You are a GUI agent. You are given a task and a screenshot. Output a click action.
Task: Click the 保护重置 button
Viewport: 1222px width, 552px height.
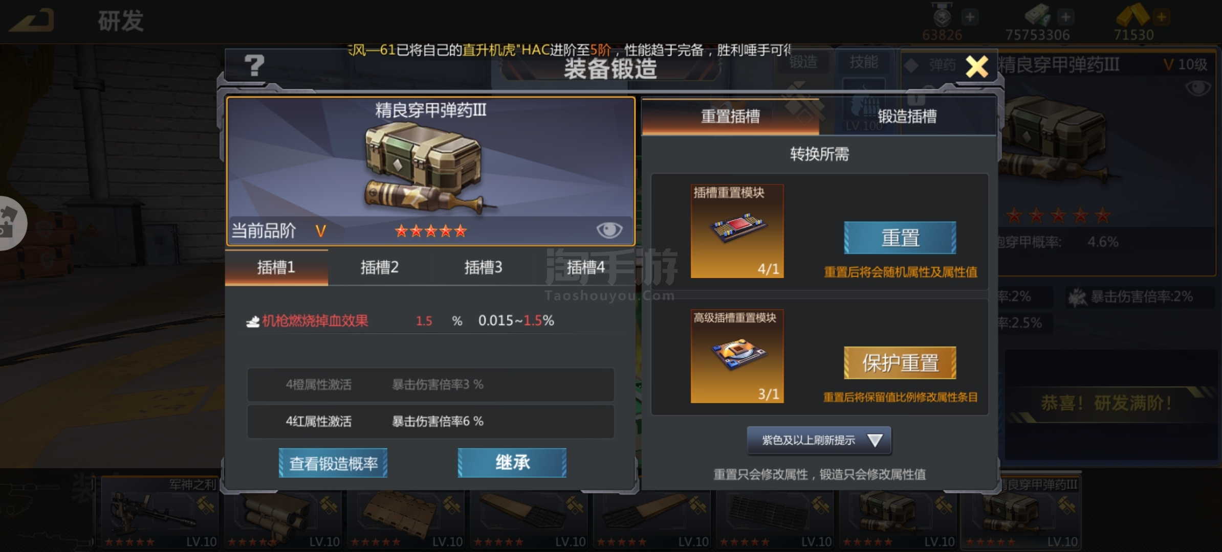(x=900, y=363)
